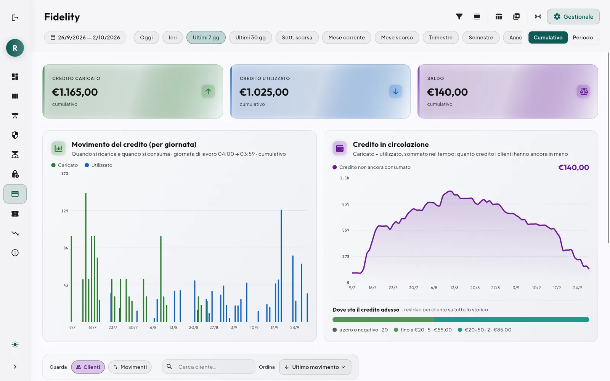610x381 pixels.
Task: Open the Fidelity card icon in the sidebar
Action: pyautogui.click(x=15, y=194)
